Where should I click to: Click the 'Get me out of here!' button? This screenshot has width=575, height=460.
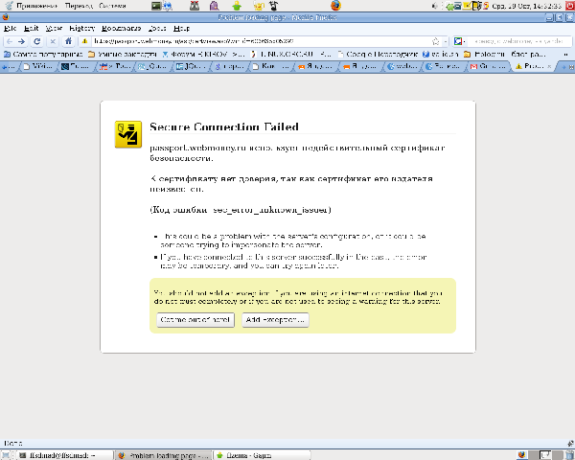point(195,319)
